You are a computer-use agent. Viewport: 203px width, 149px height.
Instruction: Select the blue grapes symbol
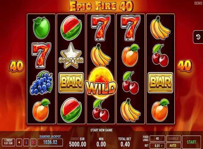click(41, 83)
